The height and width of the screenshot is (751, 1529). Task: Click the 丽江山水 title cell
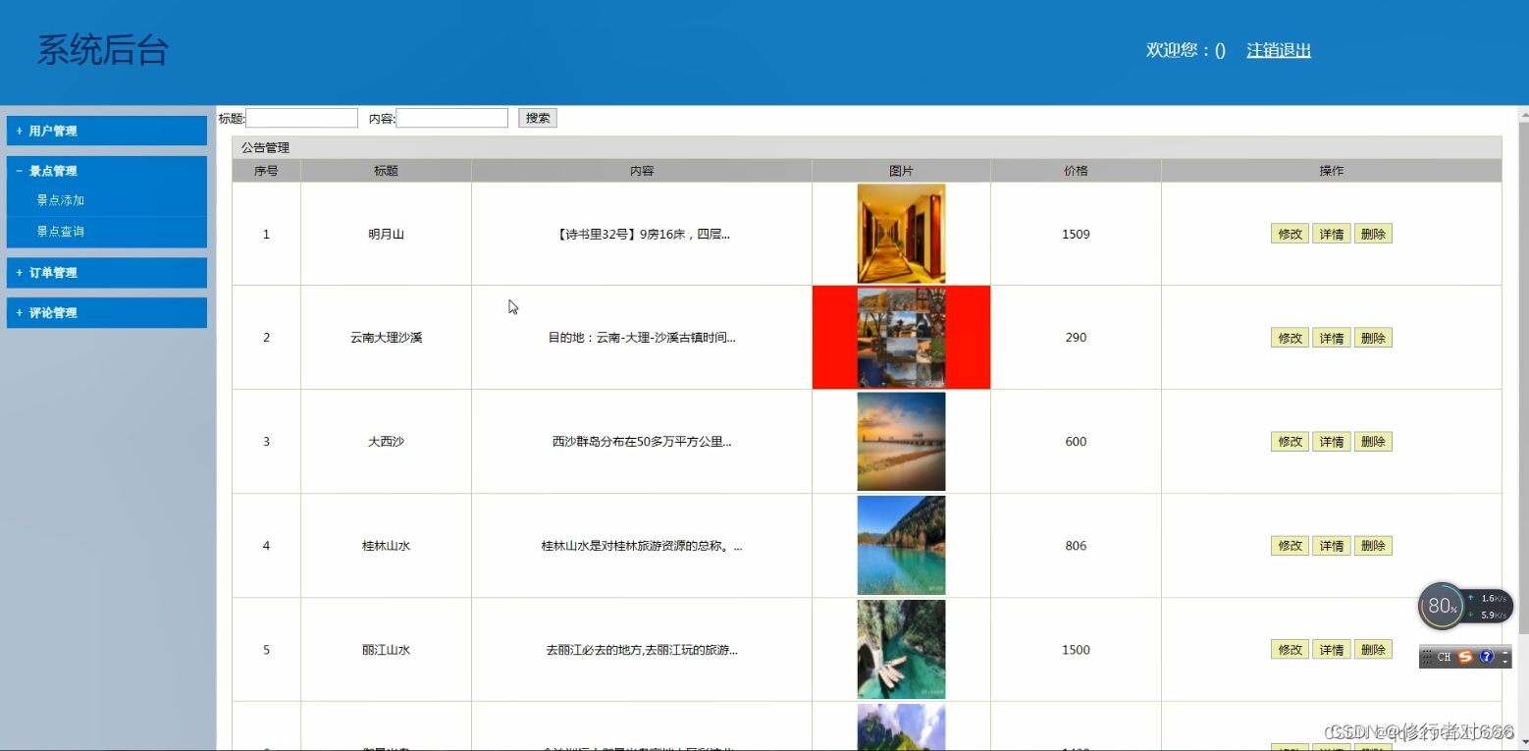(386, 650)
